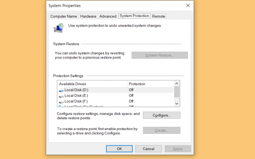The height and width of the screenshot is (159, 255).
Task: Click the Local Disk (E:) drive icon
Action: (x=61, y=96)
